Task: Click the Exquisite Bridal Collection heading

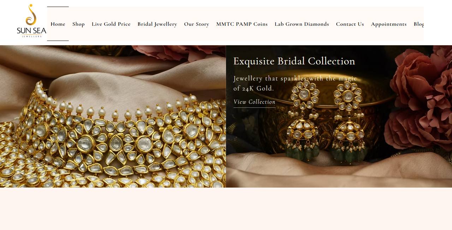Action: 294,61
